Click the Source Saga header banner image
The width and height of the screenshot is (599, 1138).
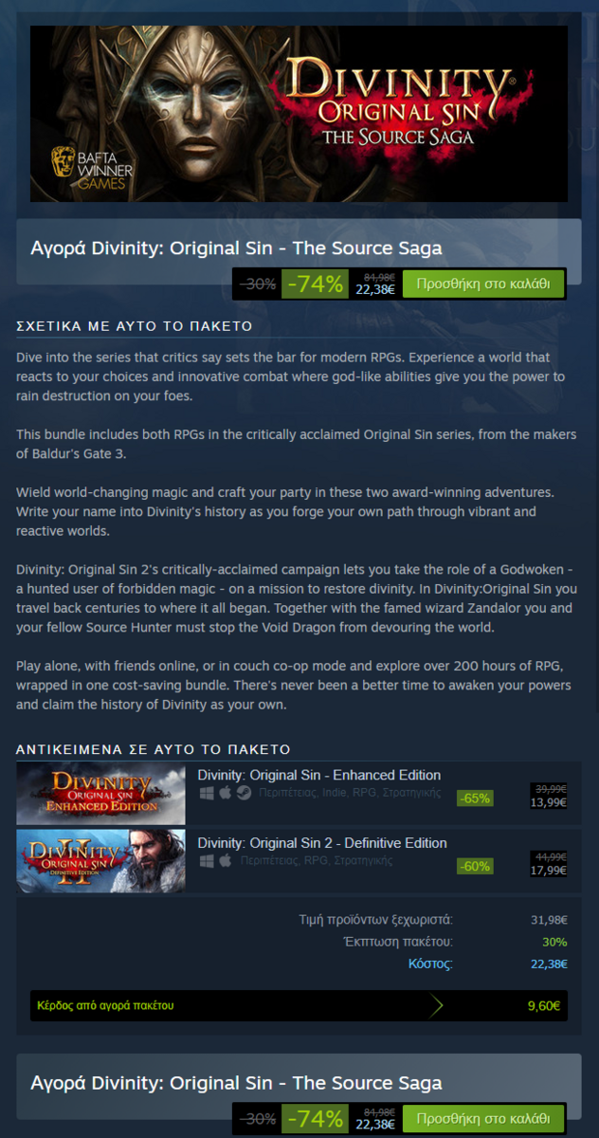pos(299,114)
